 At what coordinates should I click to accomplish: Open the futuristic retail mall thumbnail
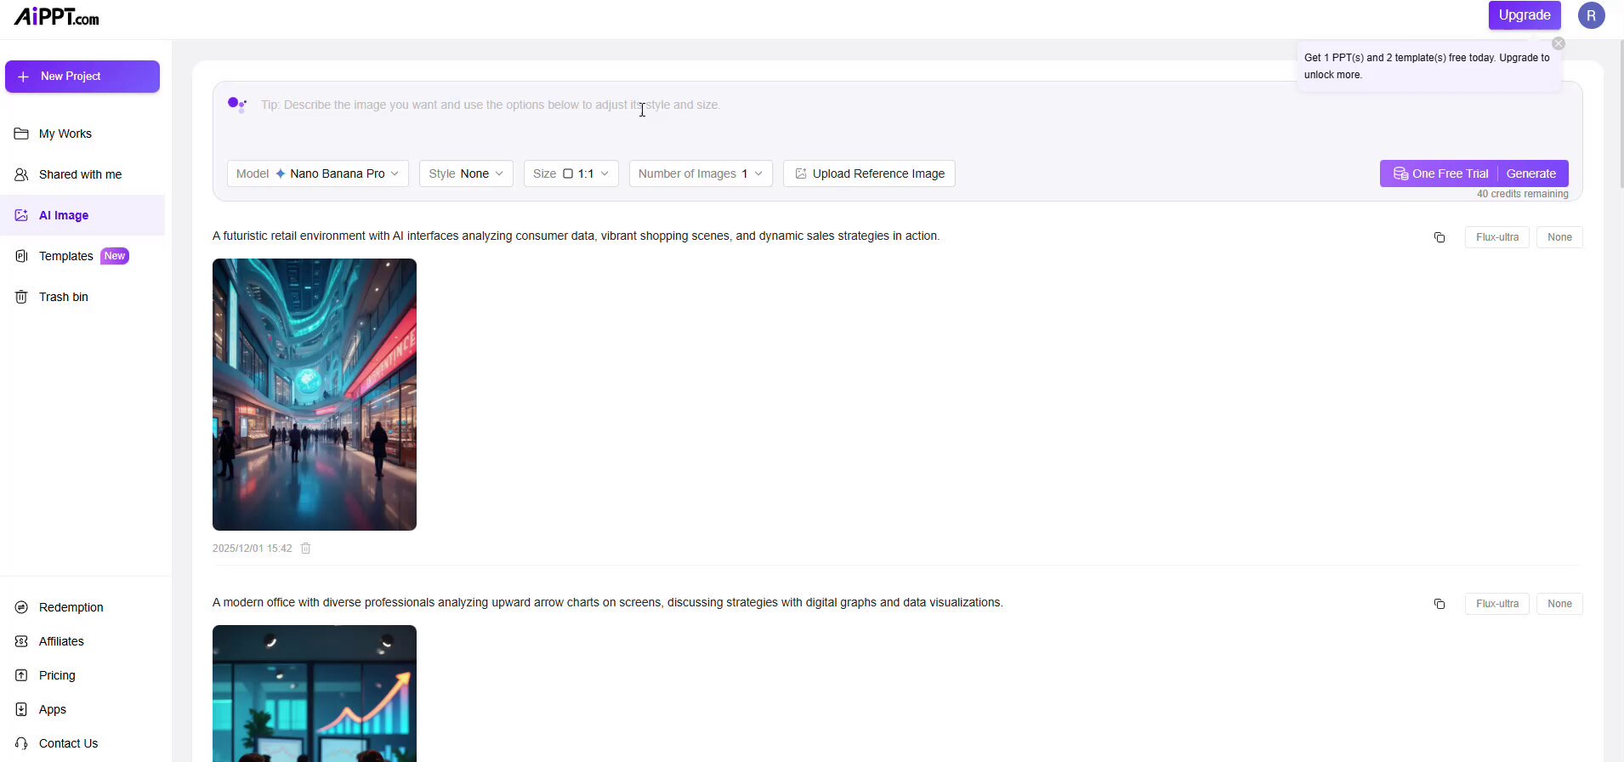tap(315, 395)
